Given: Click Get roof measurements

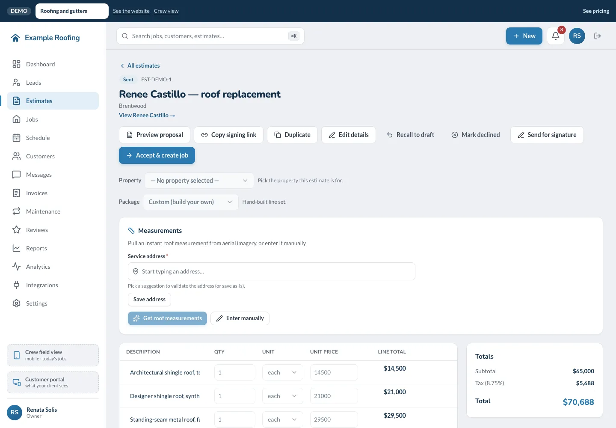Looking at the screenshot, I should [x=167, y=318].
